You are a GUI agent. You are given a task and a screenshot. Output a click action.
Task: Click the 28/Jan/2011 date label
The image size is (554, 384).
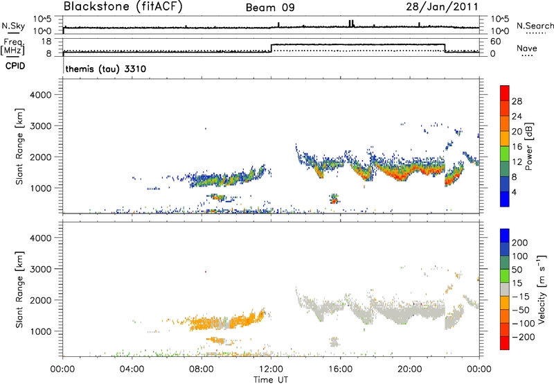(x=442, y=6)
